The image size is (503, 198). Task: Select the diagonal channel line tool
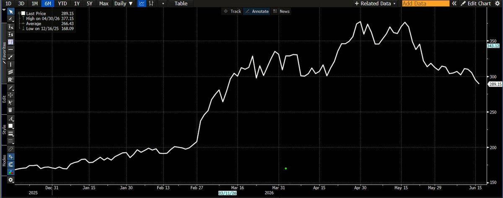pos(11,72)
